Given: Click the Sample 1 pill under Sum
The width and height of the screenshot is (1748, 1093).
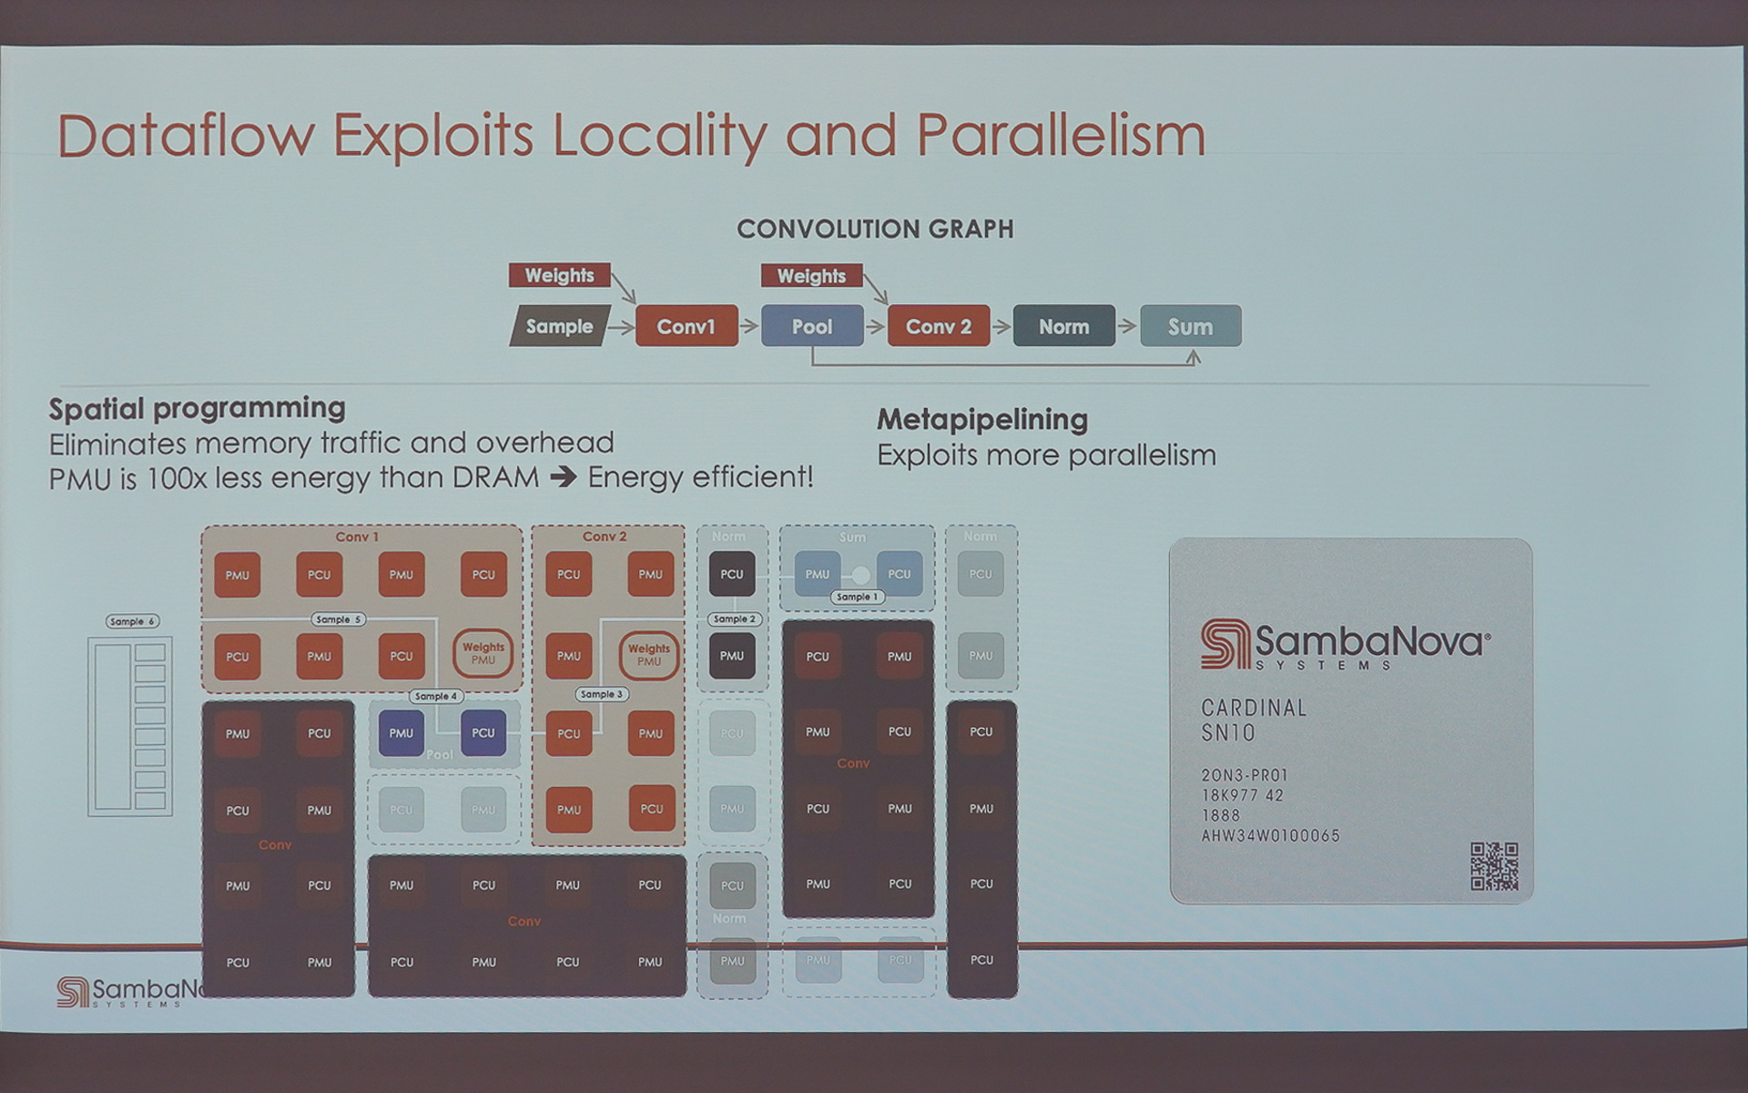Looking at the screenshot, I should (857, 597).
